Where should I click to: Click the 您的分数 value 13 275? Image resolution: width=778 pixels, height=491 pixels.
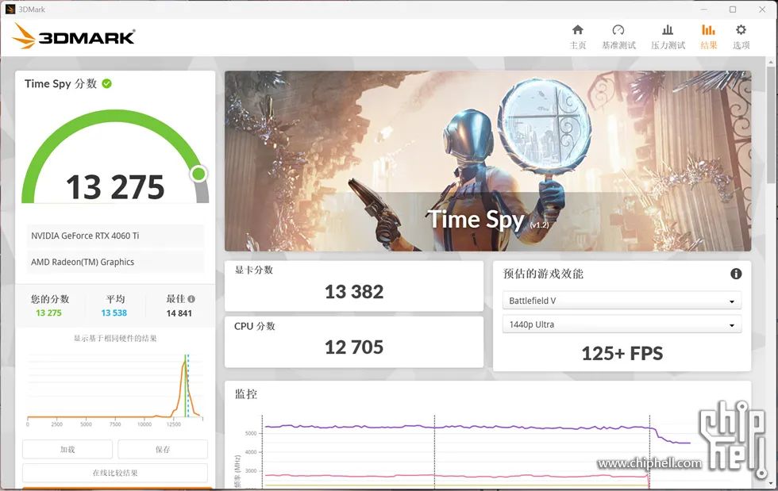(48, 313)
